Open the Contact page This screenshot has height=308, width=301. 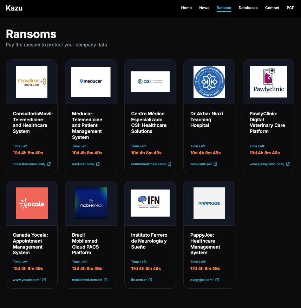pos(272,8)
